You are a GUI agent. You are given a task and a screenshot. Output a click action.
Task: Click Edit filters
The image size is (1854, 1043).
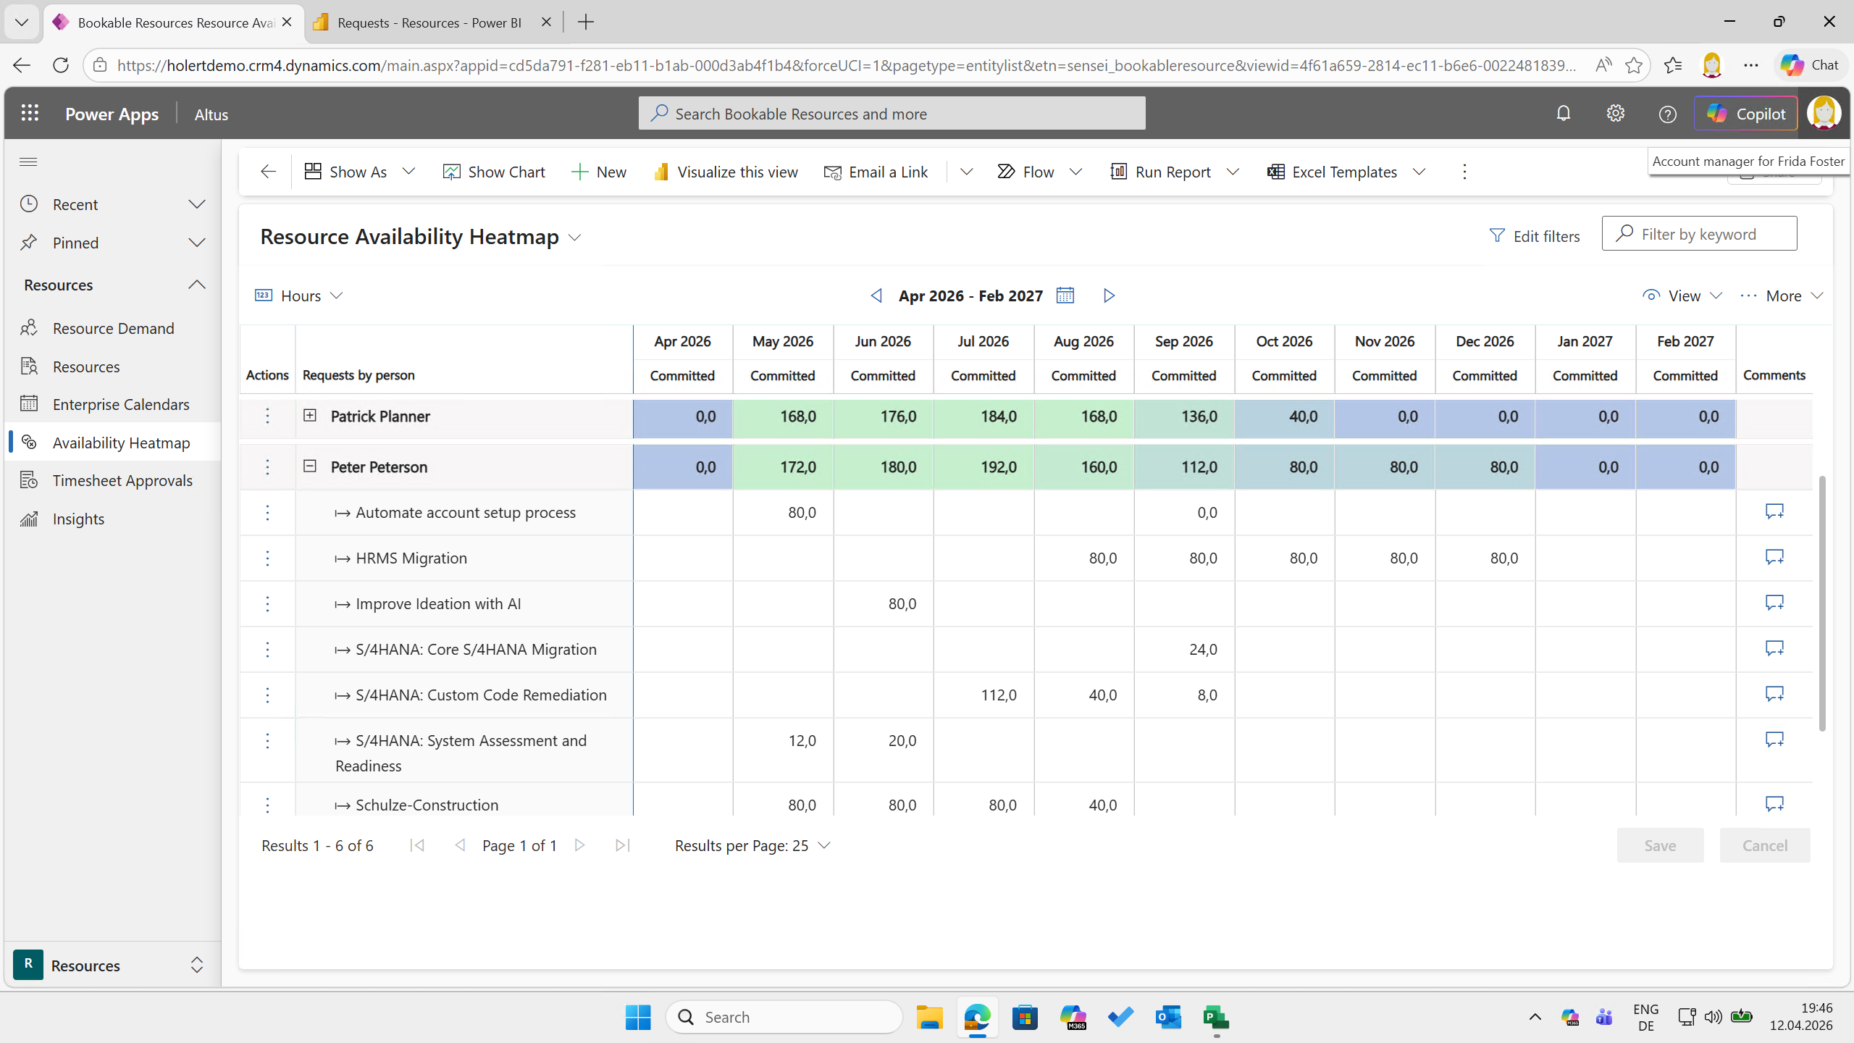(x=1535, y=235)
